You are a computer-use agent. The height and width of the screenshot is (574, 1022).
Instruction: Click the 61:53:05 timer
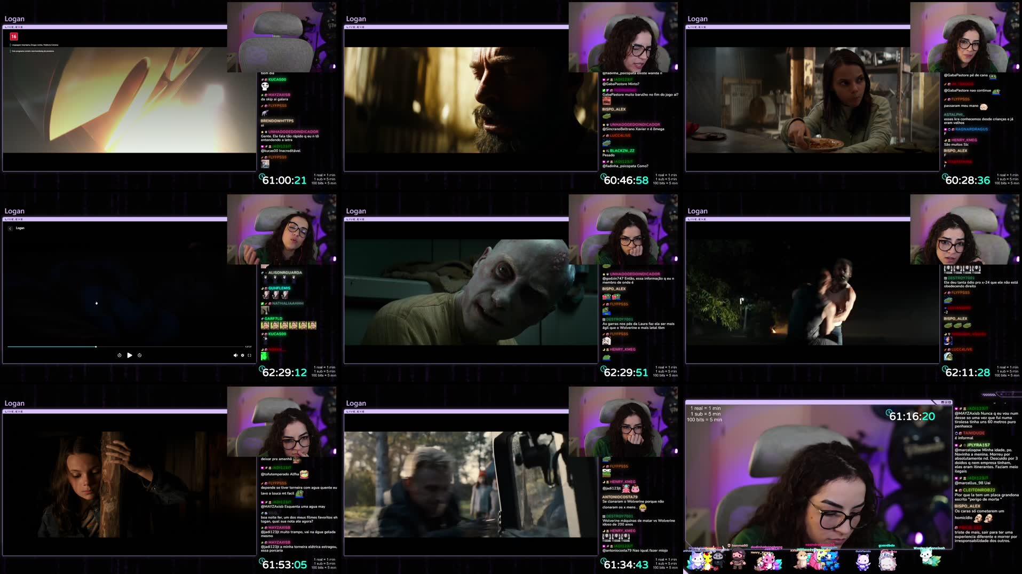(284, 565)
